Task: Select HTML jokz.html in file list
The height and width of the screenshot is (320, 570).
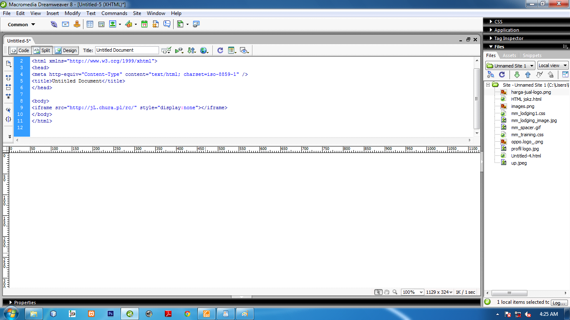Action: (x=526, y=99)
